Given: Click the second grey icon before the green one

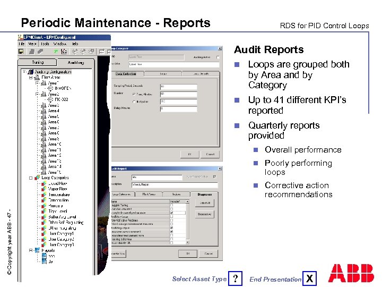Looking at the screenshot, I should click(40, 52).
